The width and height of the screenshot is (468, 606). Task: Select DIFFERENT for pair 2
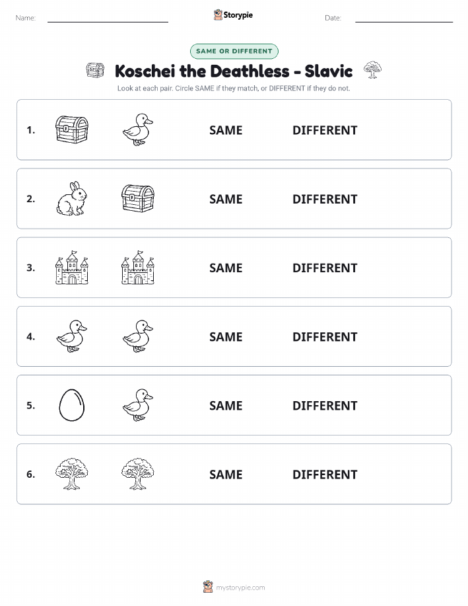(325, 199)
